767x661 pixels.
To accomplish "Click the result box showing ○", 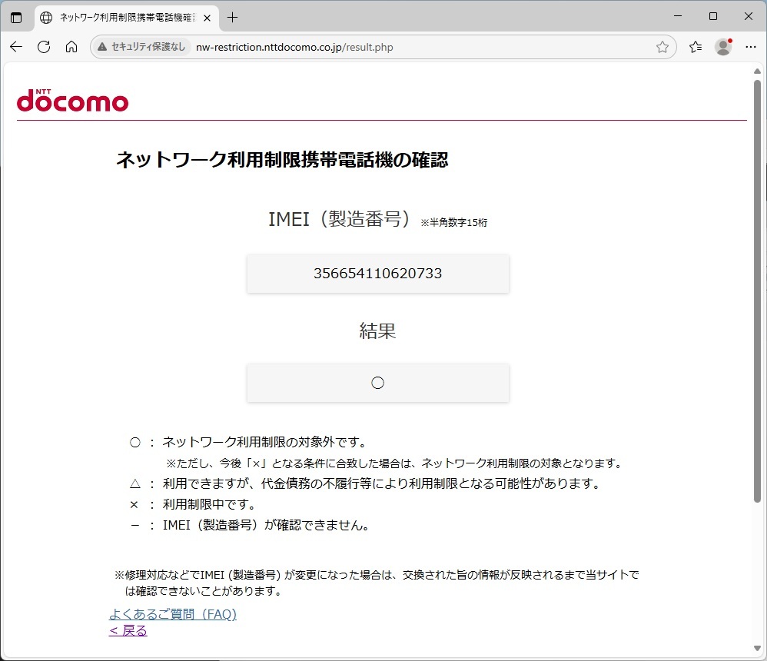I will [377, 383].
